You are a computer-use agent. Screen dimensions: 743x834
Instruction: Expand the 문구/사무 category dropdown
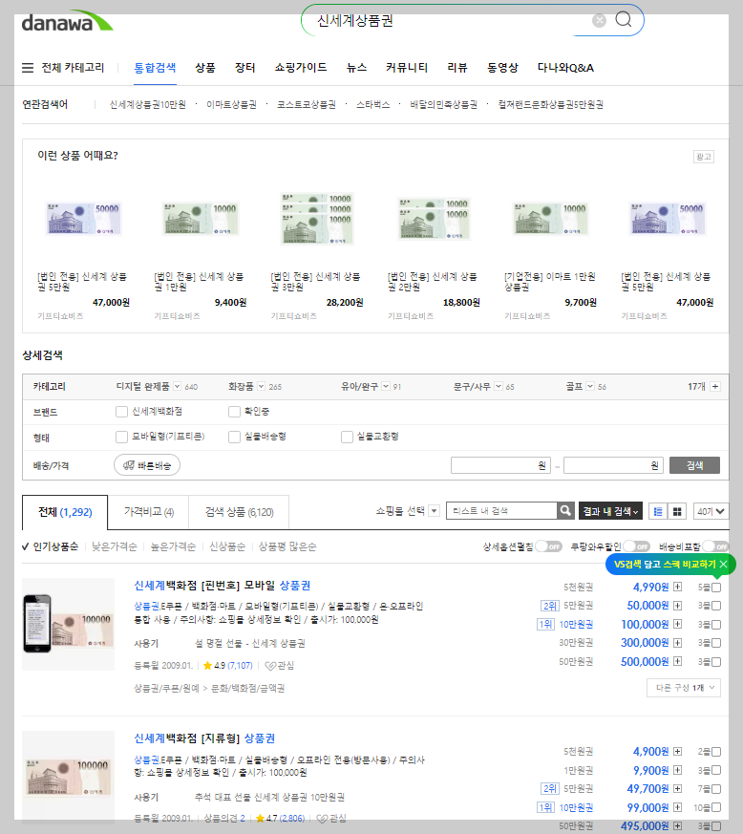tap(499, 386)
